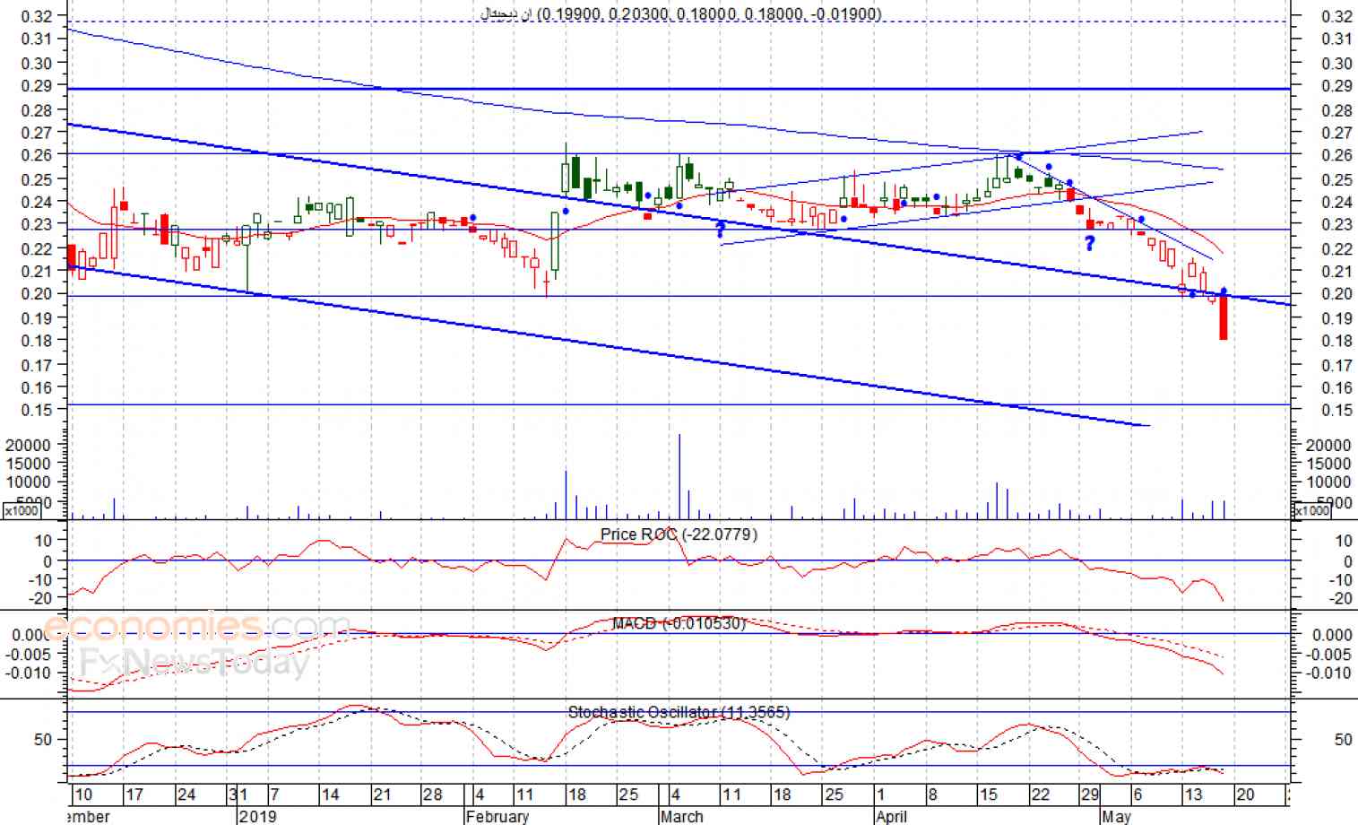Click the April month label on axis
Viewport: 1358px width, 825px height.
tap(891, 816)
